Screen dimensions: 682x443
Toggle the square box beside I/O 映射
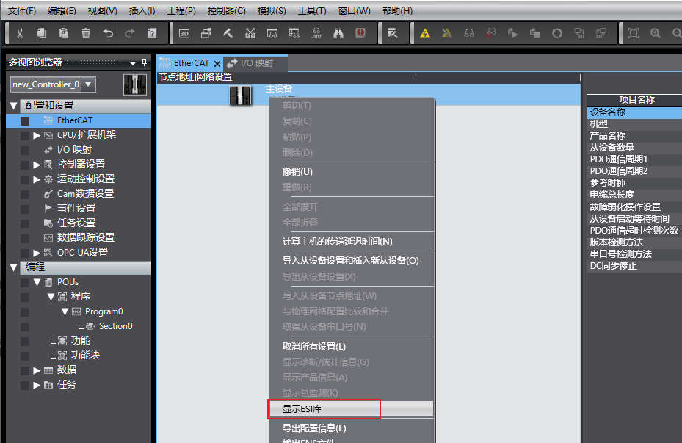(x=25, y=150)
